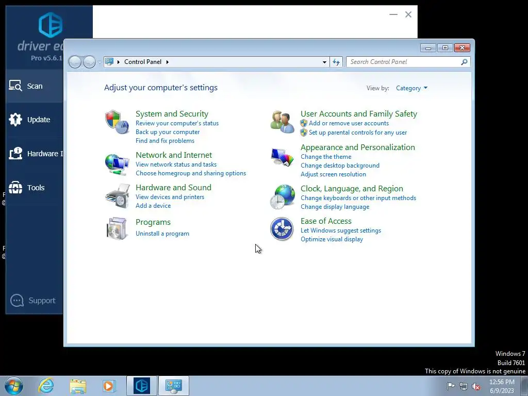Click the Control Panel refresh button
This screenshot has height=396, width=528.
coord(336,62)
